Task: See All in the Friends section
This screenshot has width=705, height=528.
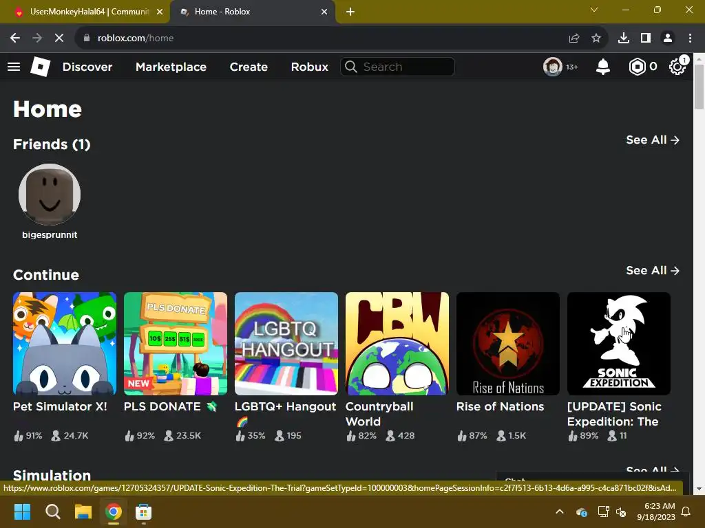Action: (653, 140)
